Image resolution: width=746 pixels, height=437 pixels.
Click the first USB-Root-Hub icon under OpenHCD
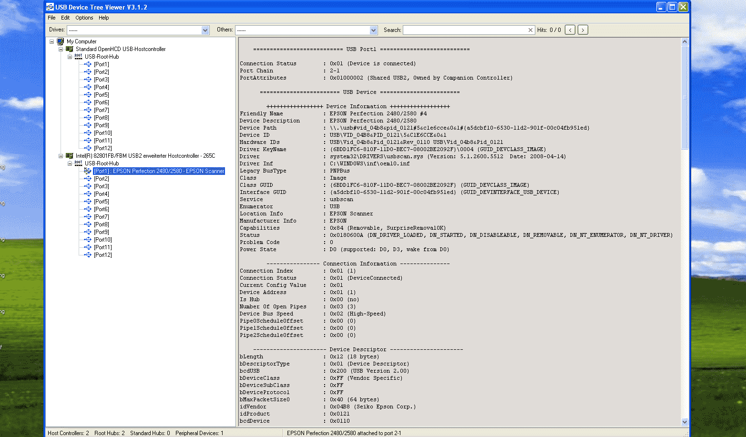79,57
